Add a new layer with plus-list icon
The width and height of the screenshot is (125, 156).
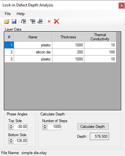(23, 21)
